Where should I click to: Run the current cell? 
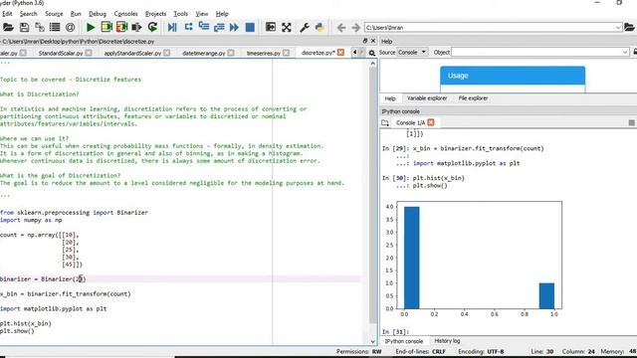click(x=106, y=27)
